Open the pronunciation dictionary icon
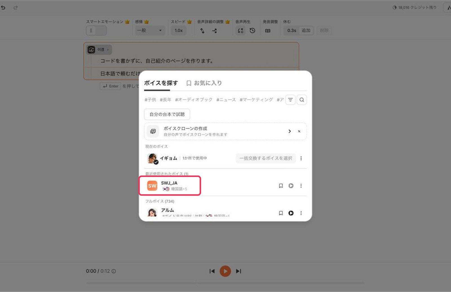Viewport: 451px width, 292px height. coord(268,31)
